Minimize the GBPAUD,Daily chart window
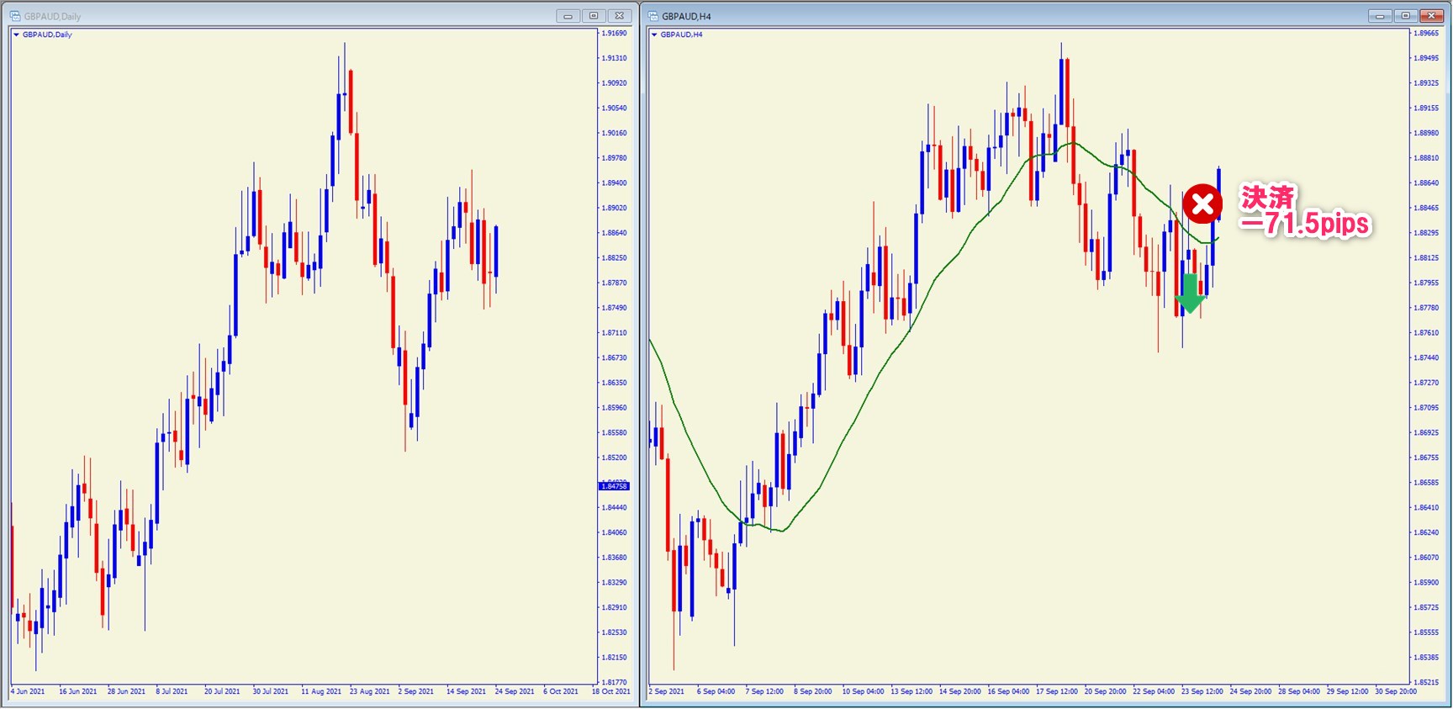 (568, 16)
